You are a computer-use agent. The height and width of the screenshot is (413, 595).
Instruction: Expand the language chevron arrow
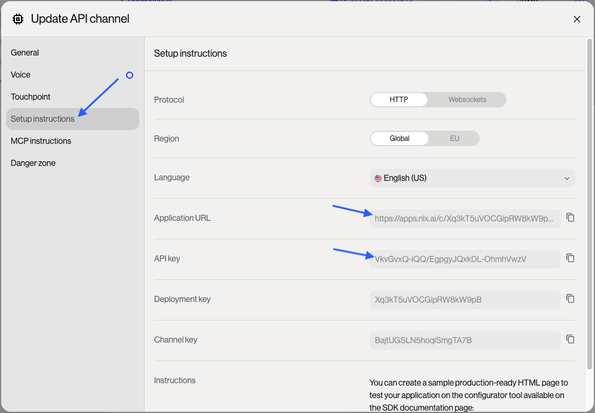[x=566, y=178]
